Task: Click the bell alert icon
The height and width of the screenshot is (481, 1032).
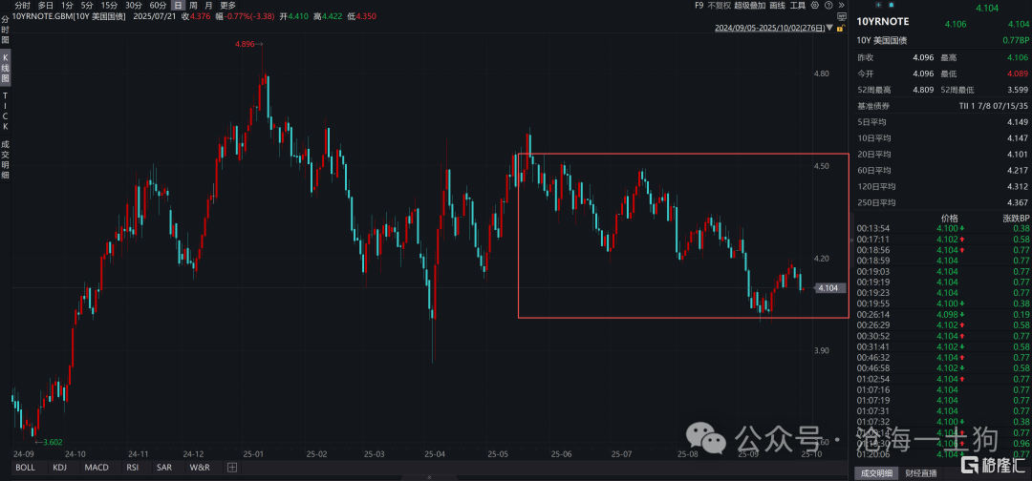Action: [892, 5]
